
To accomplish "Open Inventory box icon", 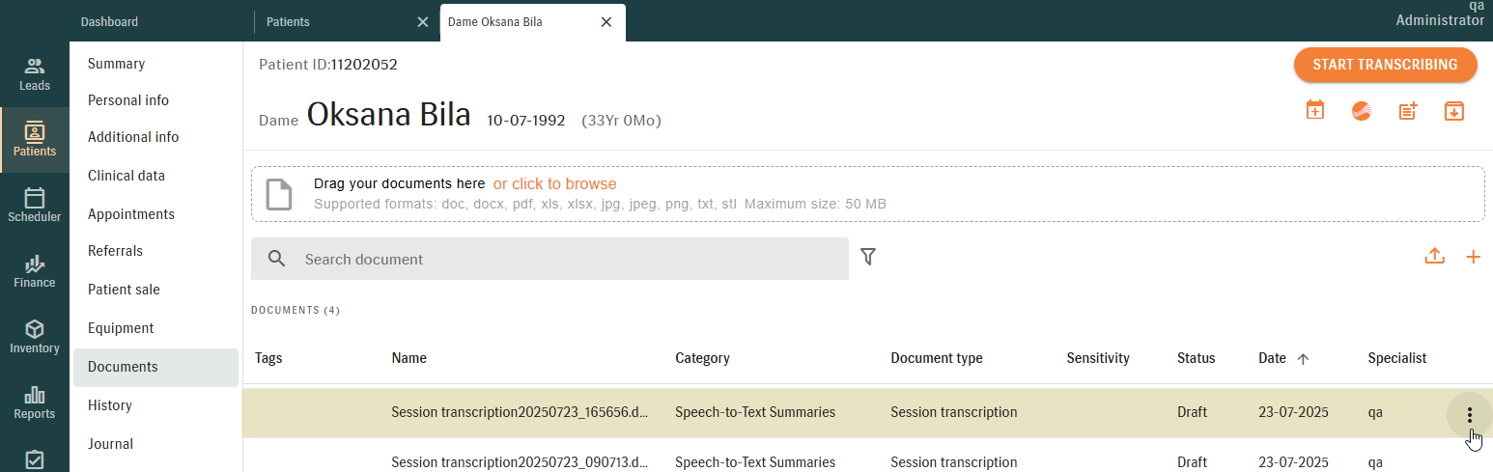I will tap(35, 329).
